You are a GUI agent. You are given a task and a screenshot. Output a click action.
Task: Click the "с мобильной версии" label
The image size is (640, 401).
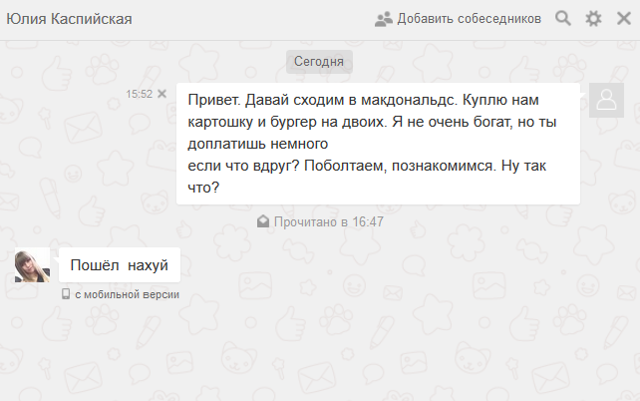pos(127,294)
